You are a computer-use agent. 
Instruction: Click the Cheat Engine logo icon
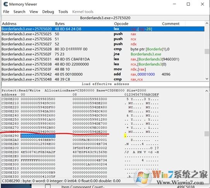pos(5,4)
